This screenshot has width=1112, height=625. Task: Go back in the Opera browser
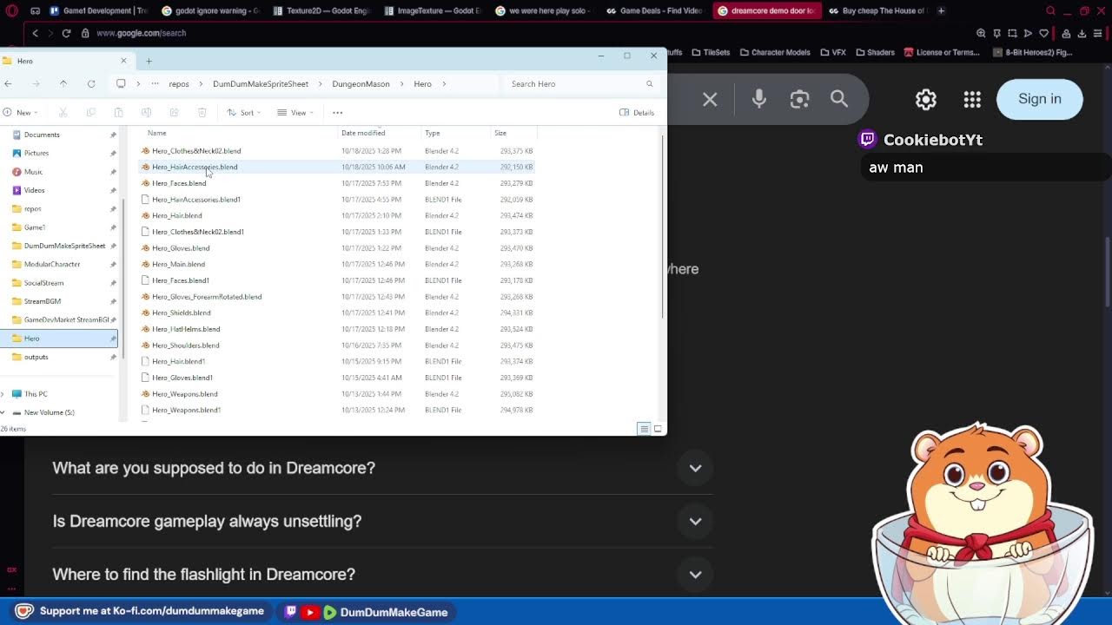click(x=35, y=33)
